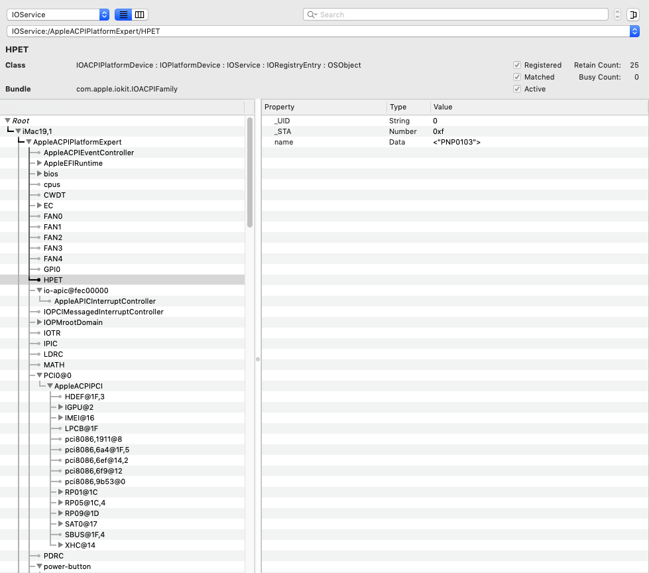Click the search result stepper arrows
The width and height of the screenshot is (649, 573).
coord(617,15)
